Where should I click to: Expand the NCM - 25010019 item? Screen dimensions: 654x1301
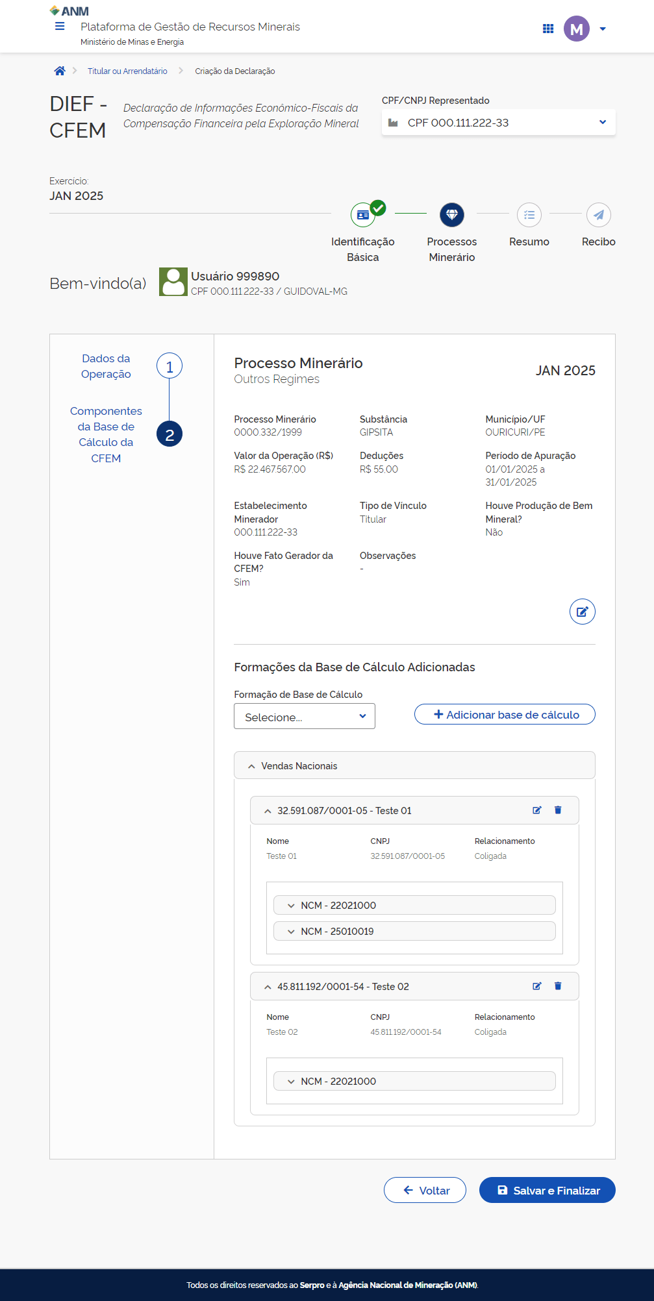[x=291, y=932]
